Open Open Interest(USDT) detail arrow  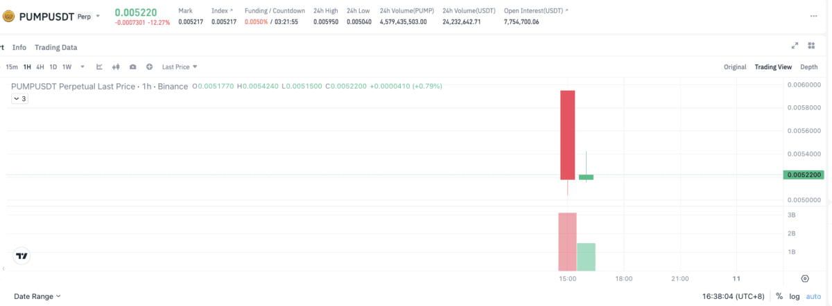(566, 11)
